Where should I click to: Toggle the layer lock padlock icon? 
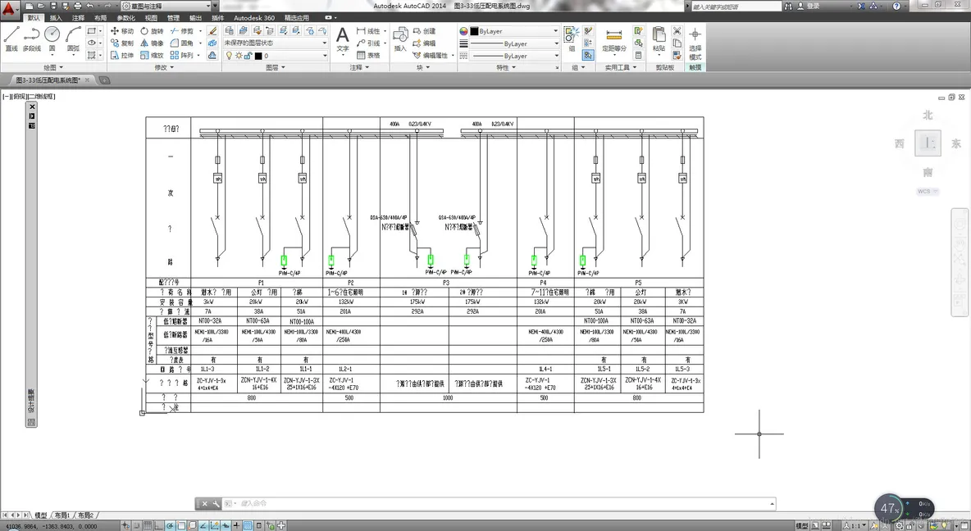(x=248, y=56)
